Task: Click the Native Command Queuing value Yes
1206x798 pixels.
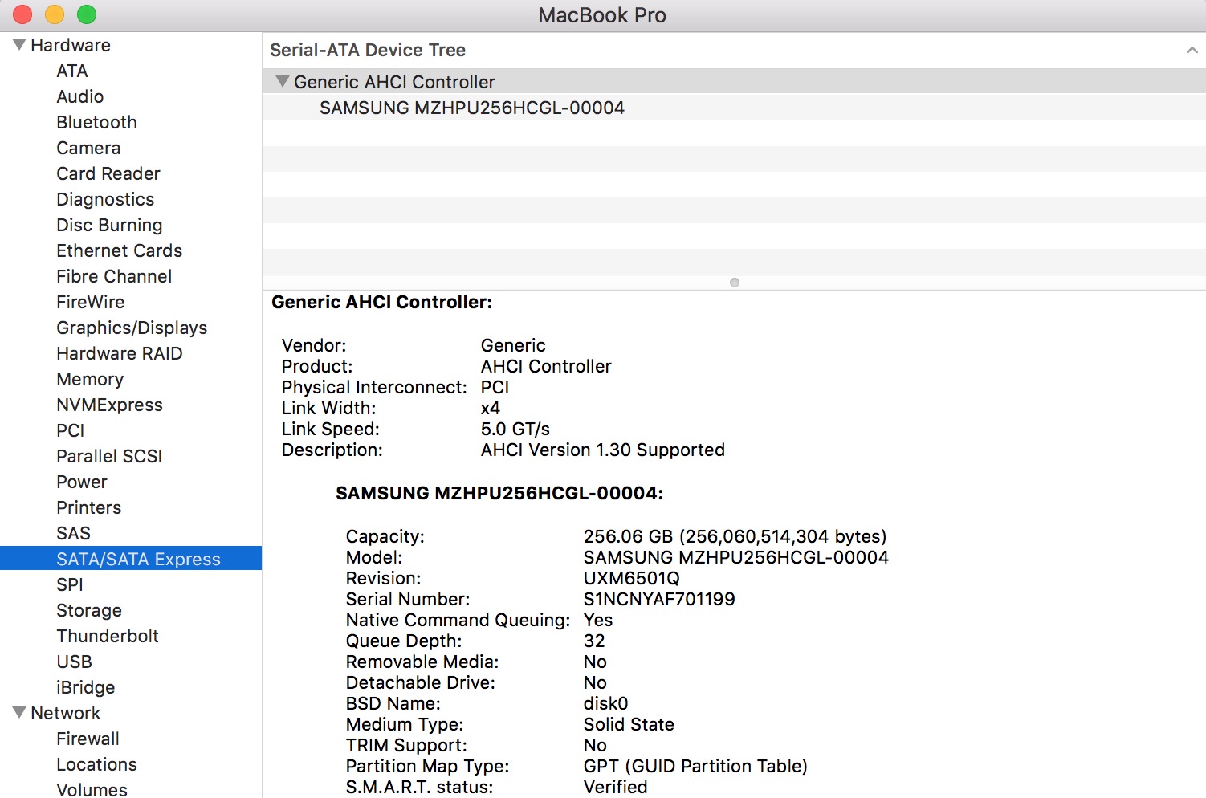Action: click(598, 620)
